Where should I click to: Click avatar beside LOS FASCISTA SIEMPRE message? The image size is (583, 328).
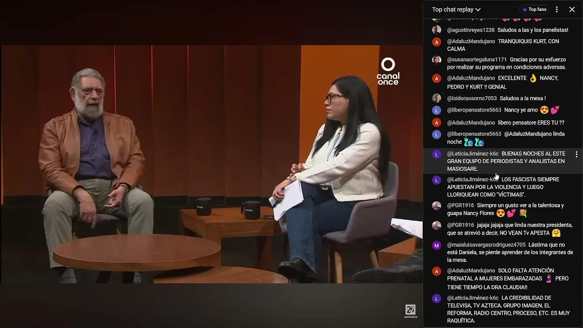coord(436,180)
